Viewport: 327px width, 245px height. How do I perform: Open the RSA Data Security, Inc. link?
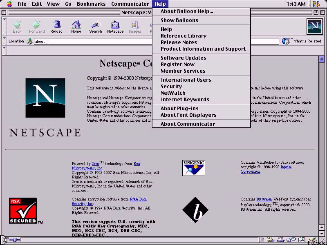pos(83,203)
